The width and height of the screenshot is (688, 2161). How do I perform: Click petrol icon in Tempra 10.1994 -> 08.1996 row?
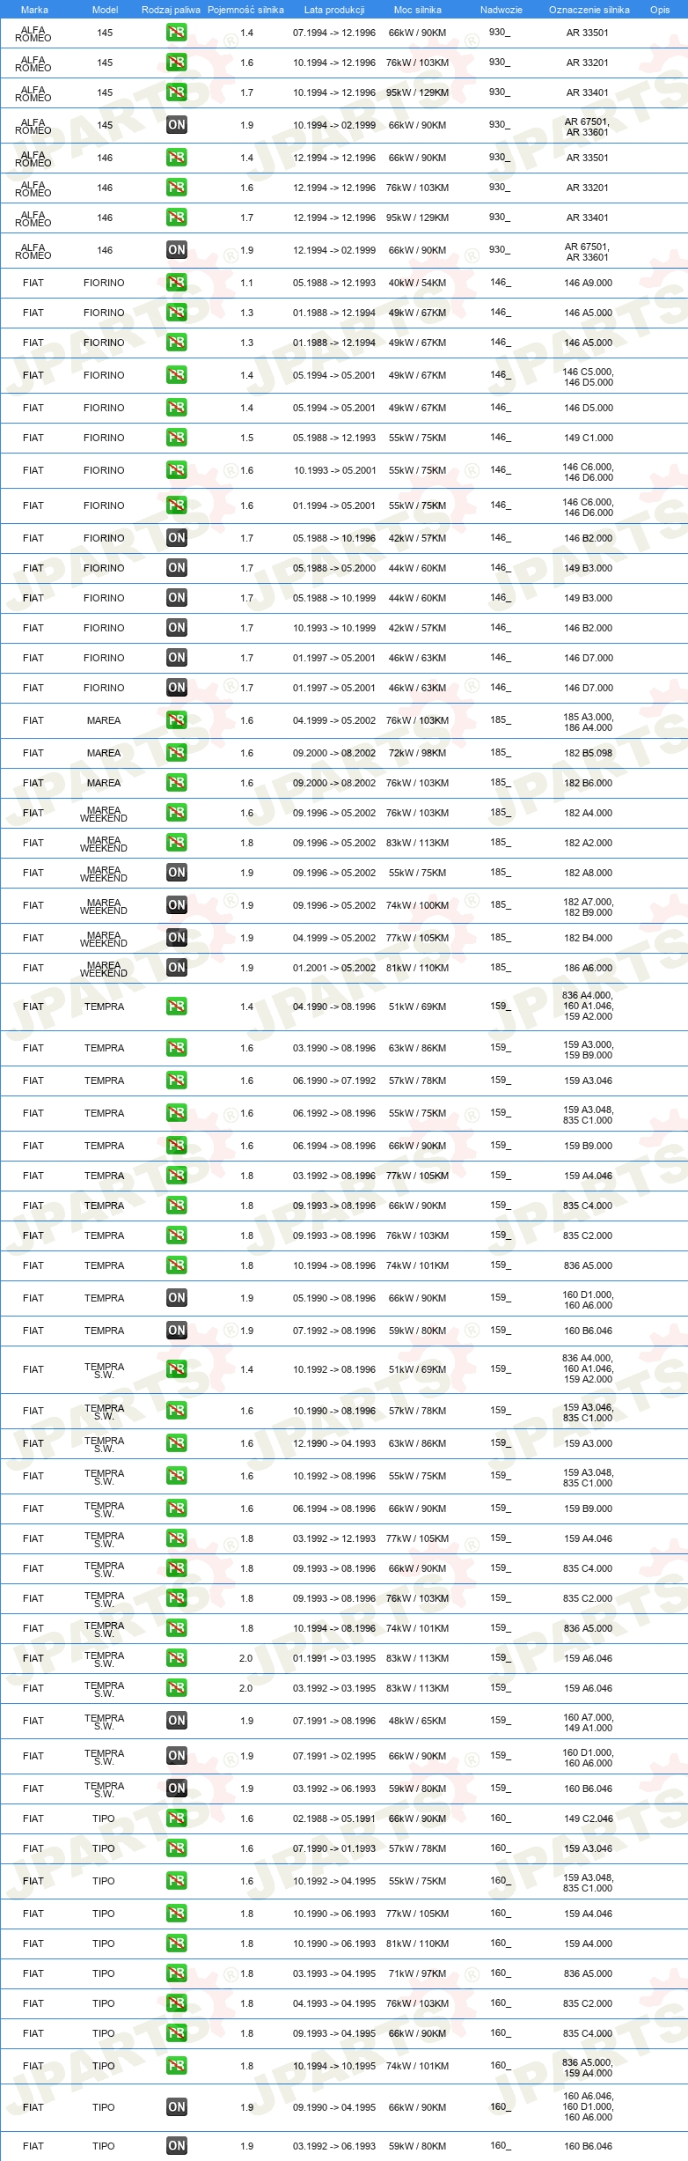pyautogui.click(x=177, y=1265)
